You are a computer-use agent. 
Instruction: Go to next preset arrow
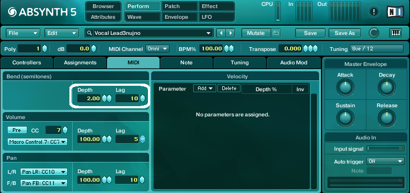(230, 33)
